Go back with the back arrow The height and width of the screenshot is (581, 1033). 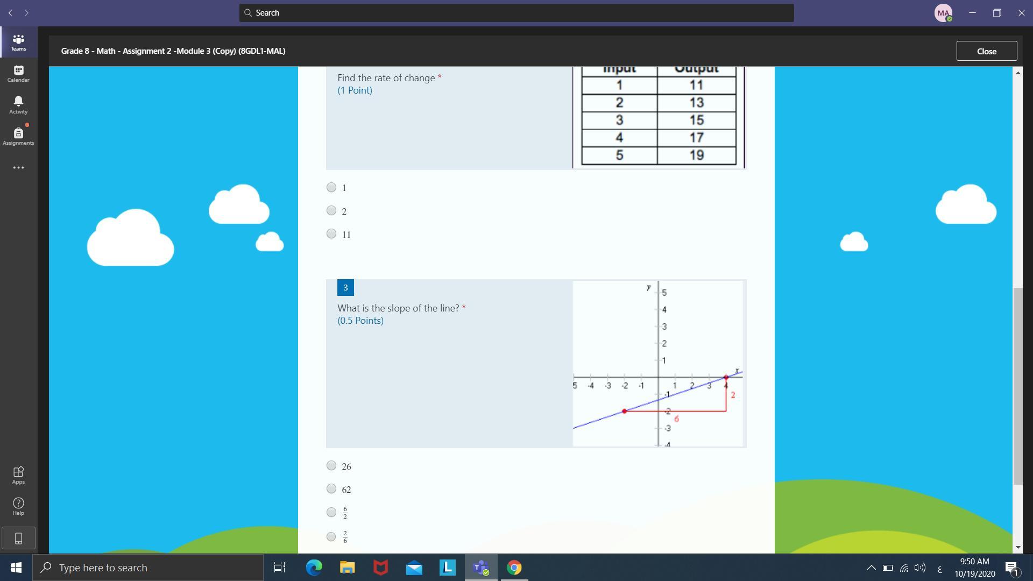tap(10, 13)
